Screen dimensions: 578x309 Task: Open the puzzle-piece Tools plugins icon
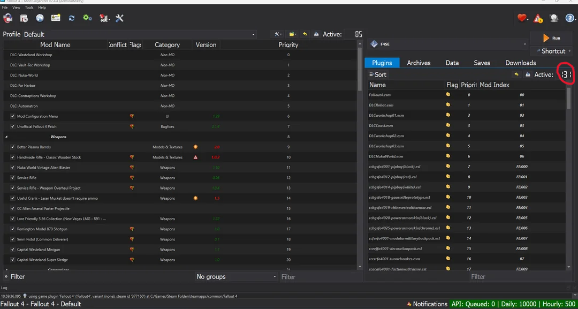[x=104, y=18]
